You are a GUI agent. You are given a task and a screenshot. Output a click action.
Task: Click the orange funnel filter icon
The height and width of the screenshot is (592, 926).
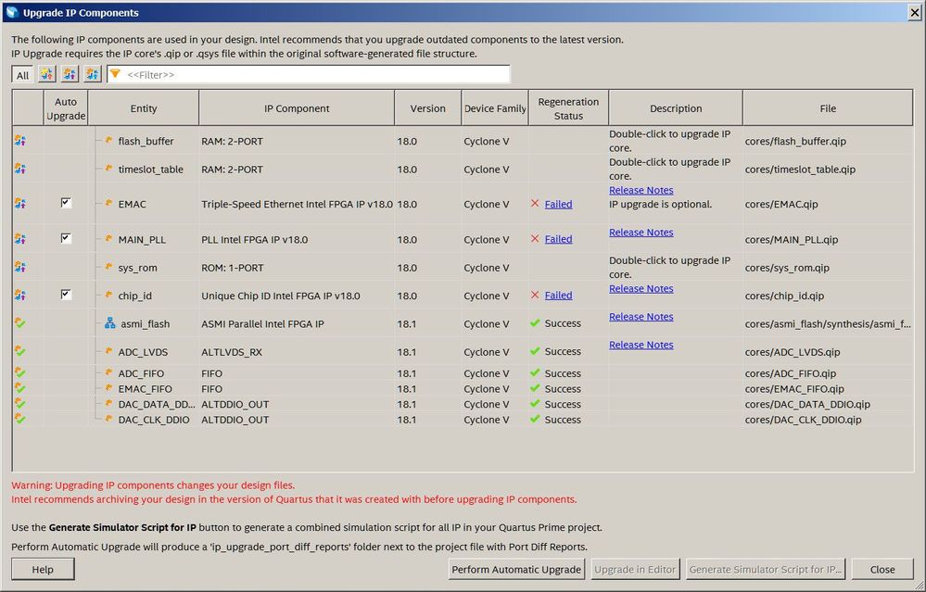tap(116, 74)
